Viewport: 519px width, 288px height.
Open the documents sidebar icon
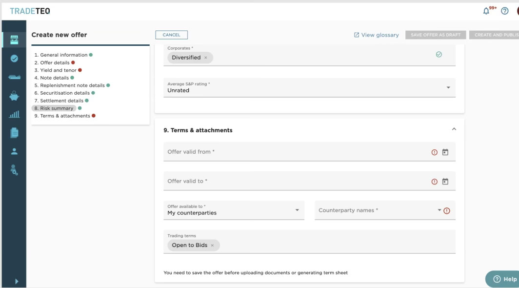click(14, 133)
